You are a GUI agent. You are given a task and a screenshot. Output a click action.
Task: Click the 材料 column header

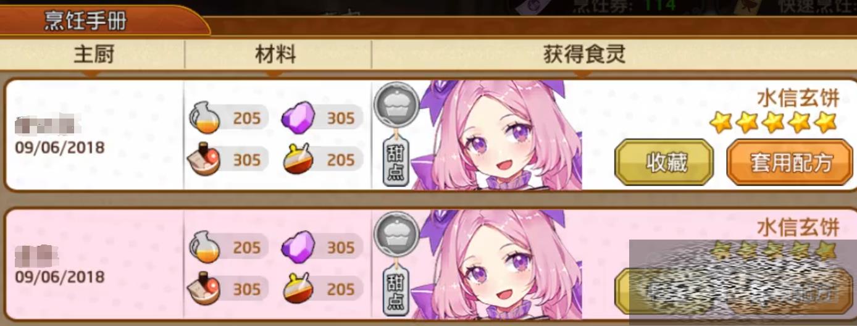tap(276, 55)
